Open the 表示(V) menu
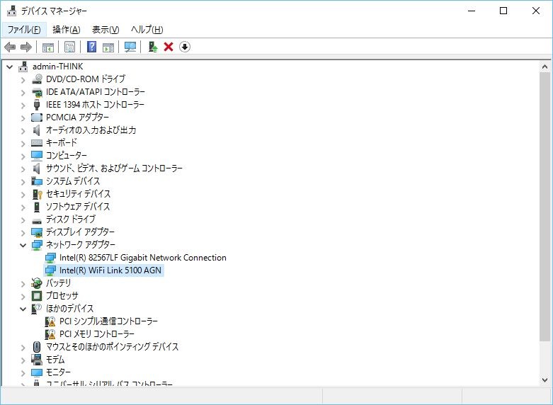Screen dimensions: 553x405 (x=106, y=29)
